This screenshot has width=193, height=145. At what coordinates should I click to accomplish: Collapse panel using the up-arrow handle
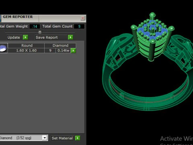click(x=40, y=32)
